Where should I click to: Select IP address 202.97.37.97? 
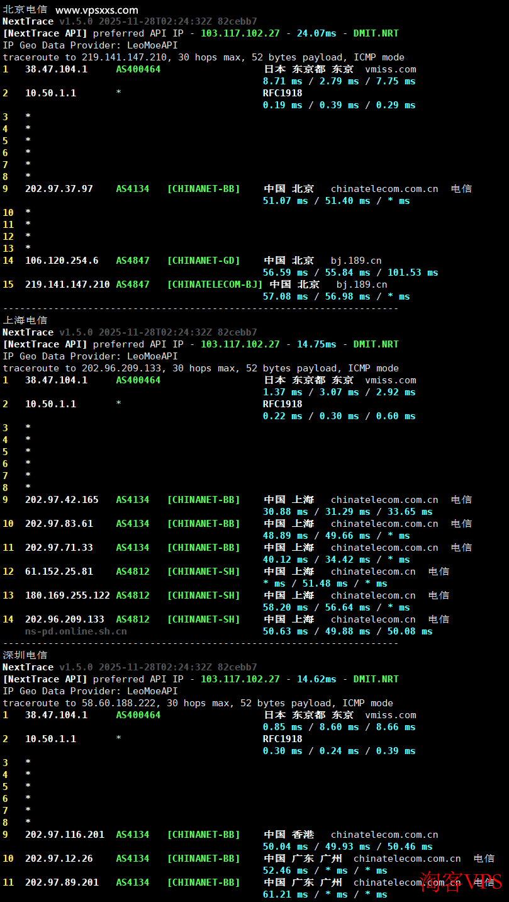[59, 189]
